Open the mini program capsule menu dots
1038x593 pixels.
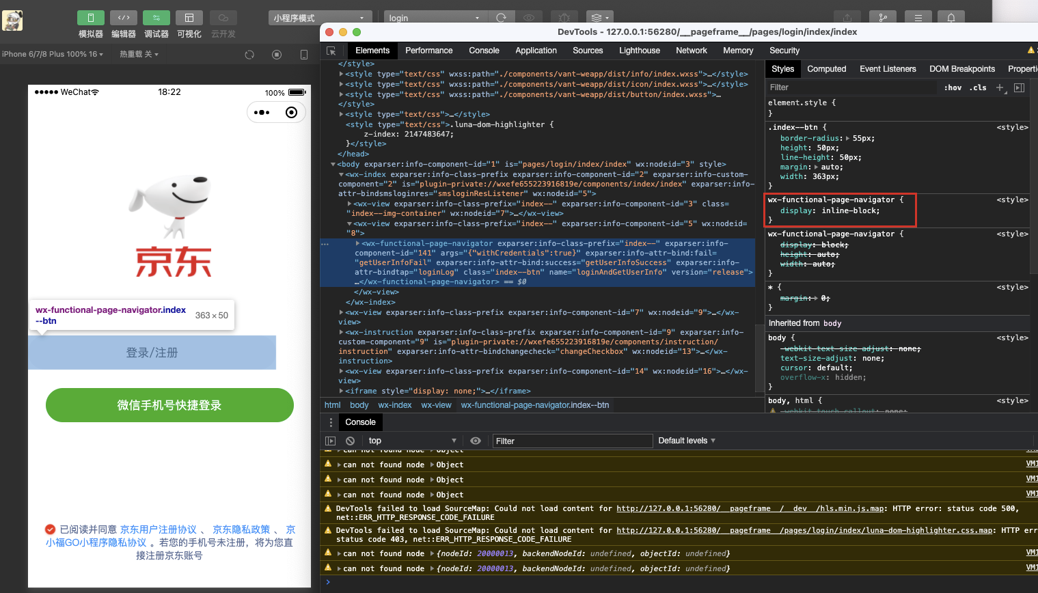click(262, 113)
